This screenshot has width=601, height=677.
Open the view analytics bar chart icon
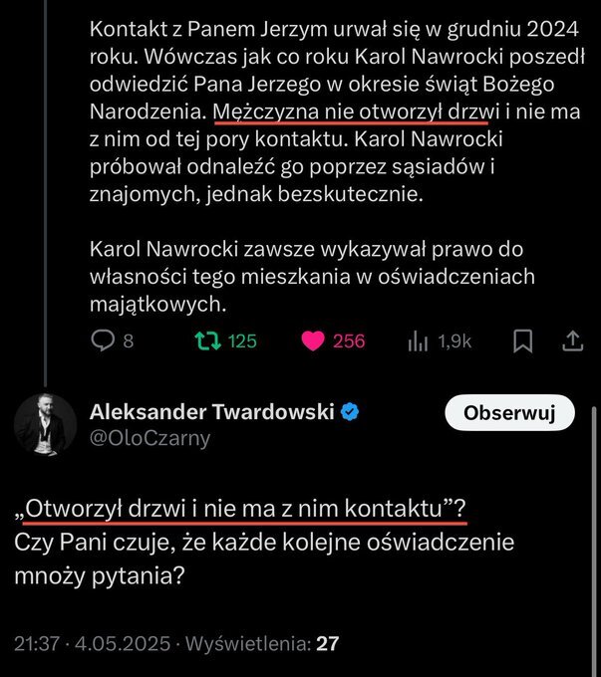pyautogui.click(x=418, y=340)
